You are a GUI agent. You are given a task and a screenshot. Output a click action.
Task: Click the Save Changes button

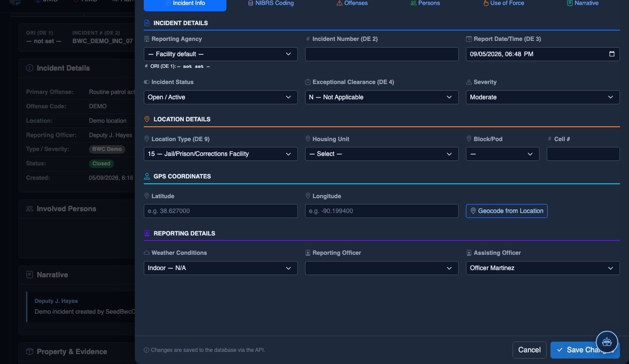pyautogui.click(x=585, y=350)
